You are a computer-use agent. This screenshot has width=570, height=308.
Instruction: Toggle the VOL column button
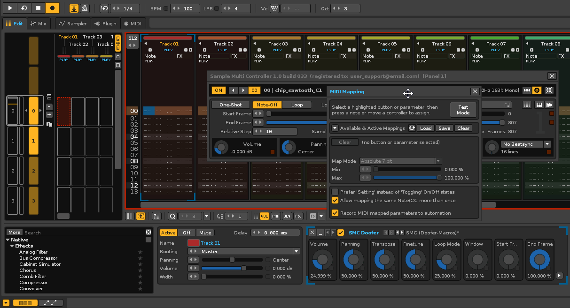click(x=265, y=216)
